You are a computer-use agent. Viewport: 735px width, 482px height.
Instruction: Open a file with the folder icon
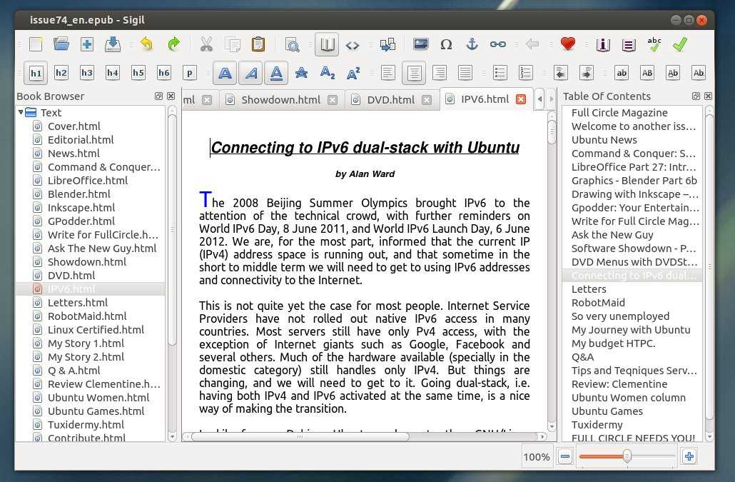point(61,44)
